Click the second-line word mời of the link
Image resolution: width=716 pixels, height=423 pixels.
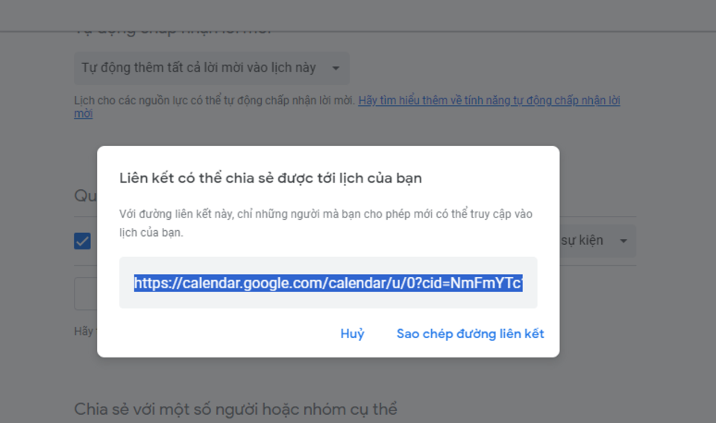point(84,114)
